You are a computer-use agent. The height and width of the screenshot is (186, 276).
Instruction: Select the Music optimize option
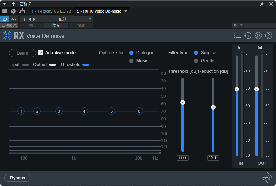[x=131, y=61]
